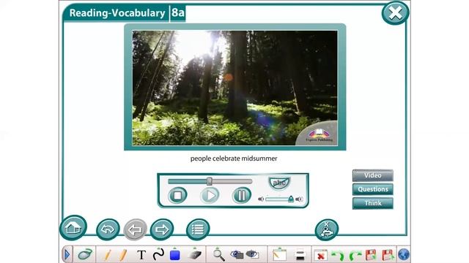Image resolution: width=469 pixels, height=263 pixels.
Task: Open the Video section
Action: pyautogui.click(x=373, y=175)
